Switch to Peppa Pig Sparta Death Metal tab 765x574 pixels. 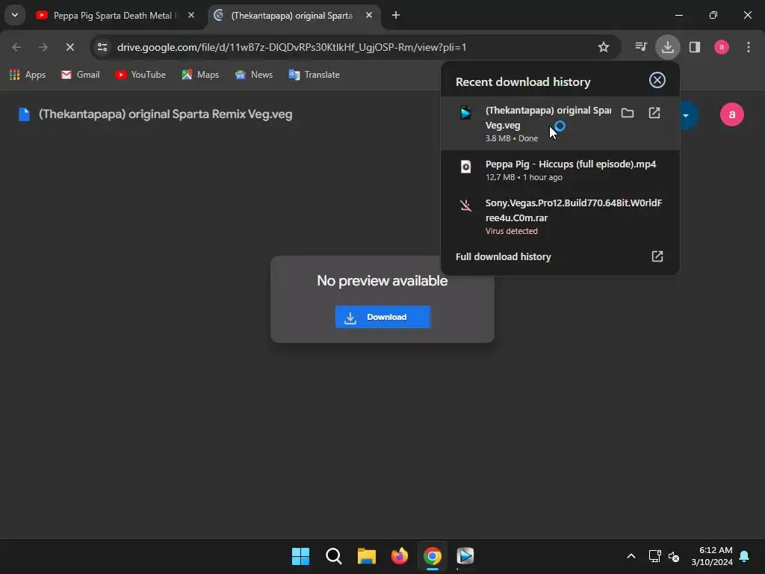pyautogui.click(x=116, y=16)
